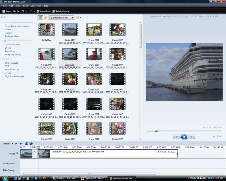Image resolution: width=226 pixels, height=181 pixels.
Task: Zoom out on the timeline
Action: click(31, 144)
